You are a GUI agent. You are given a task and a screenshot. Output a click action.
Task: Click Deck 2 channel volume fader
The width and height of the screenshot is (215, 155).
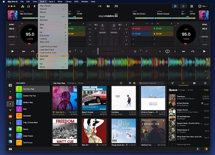[114, 33]
